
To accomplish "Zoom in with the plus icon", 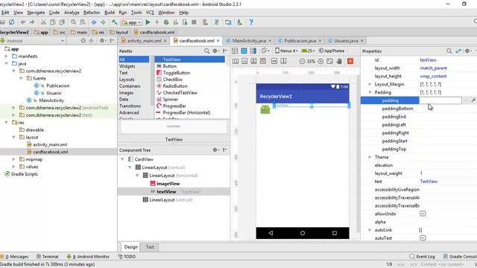I will [x=320, y=61].
